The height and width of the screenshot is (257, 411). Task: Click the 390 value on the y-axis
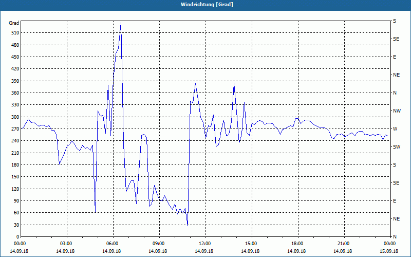(x=15, y=81)
